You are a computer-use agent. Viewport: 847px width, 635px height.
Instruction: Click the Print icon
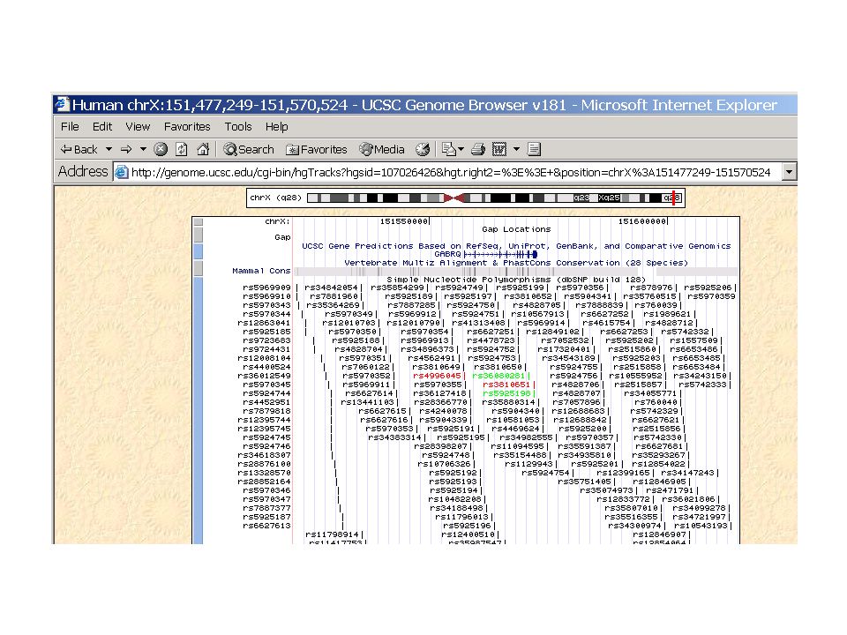(478, 149)
